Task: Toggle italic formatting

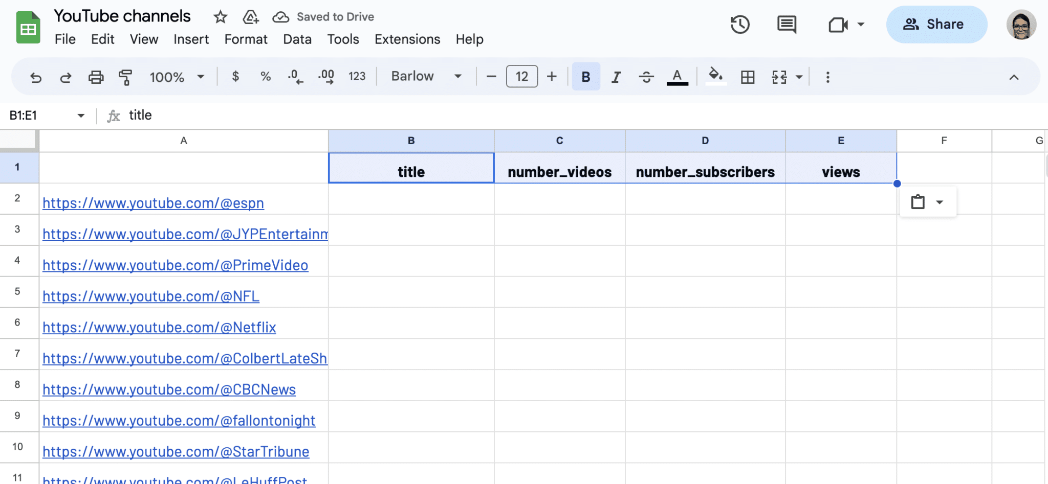Action: [x=616, y=77]
